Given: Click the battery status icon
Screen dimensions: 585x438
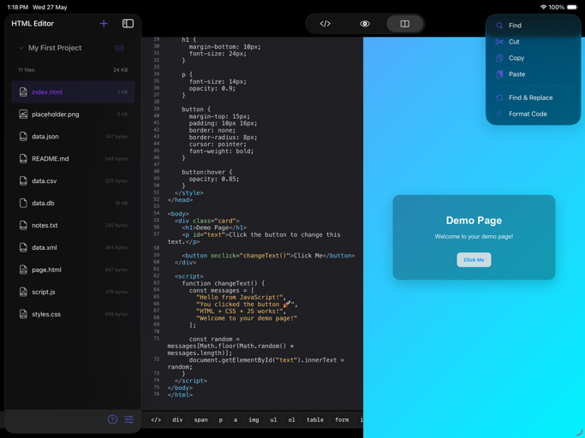Looking at the screenshot, I should coord(572,7).
